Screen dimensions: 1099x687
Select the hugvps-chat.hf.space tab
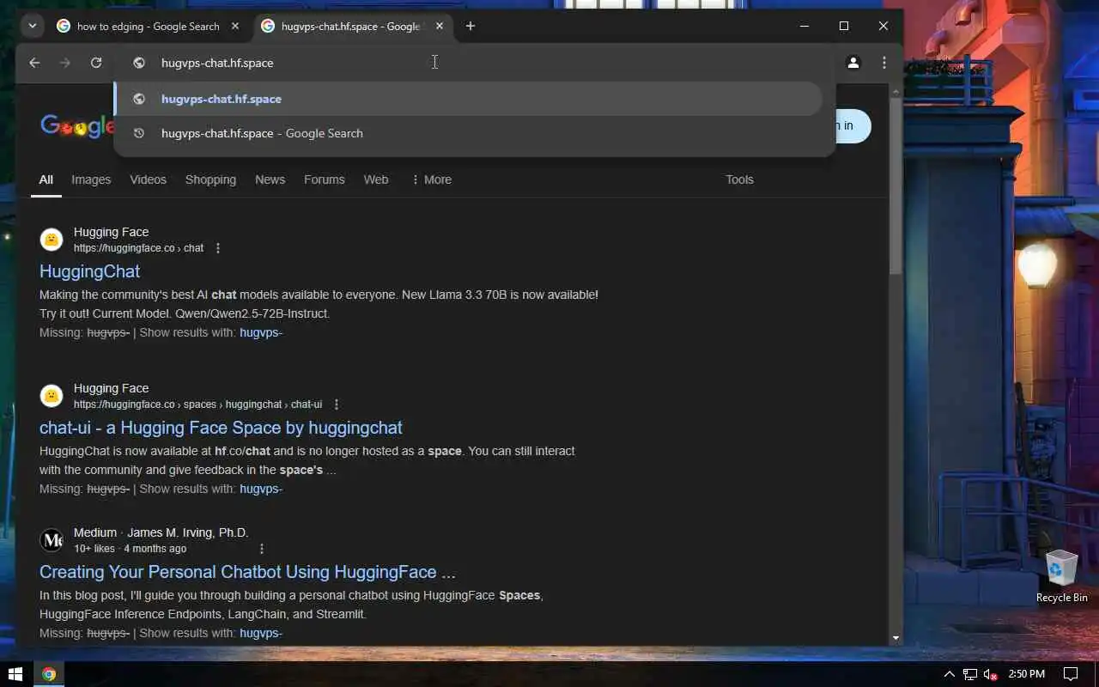[x=354, y=26]
